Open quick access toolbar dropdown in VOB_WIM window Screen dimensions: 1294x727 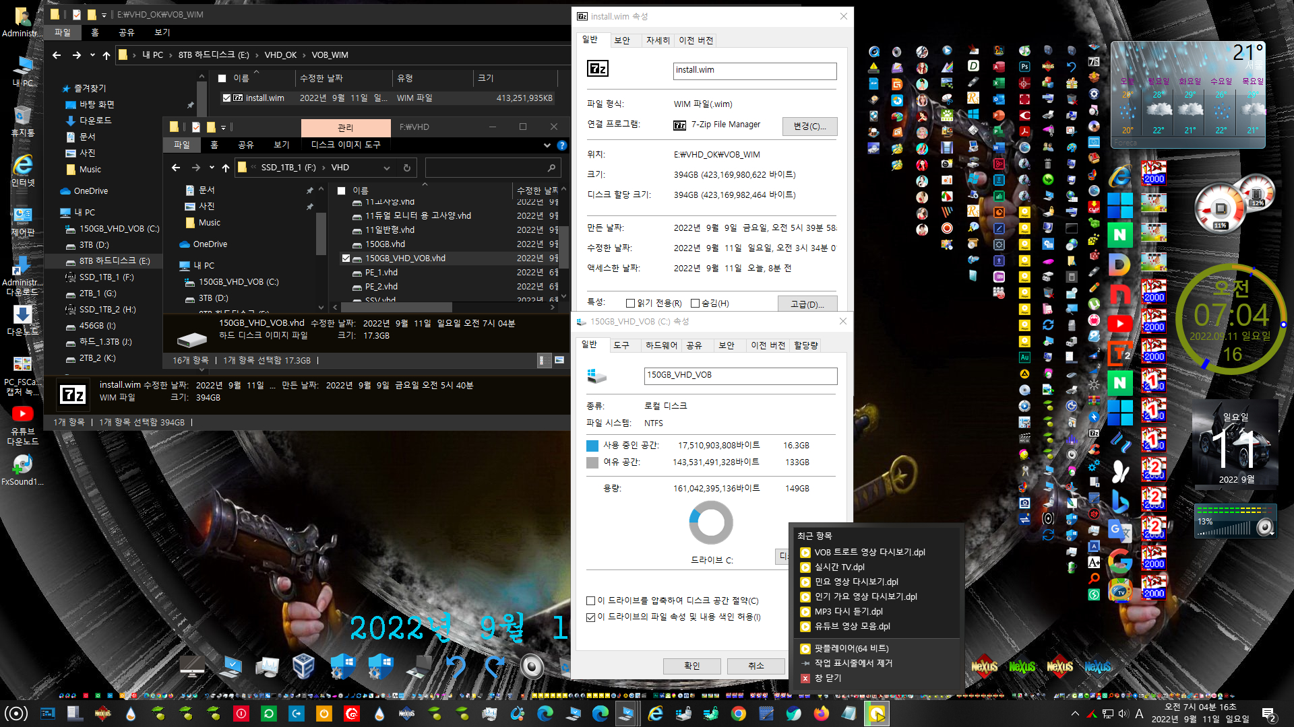[104, 15]
